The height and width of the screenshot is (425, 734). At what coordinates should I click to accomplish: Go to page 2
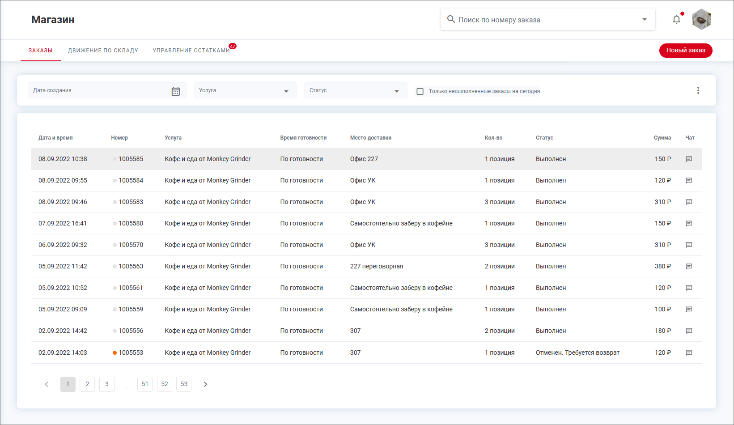[87, 384]
